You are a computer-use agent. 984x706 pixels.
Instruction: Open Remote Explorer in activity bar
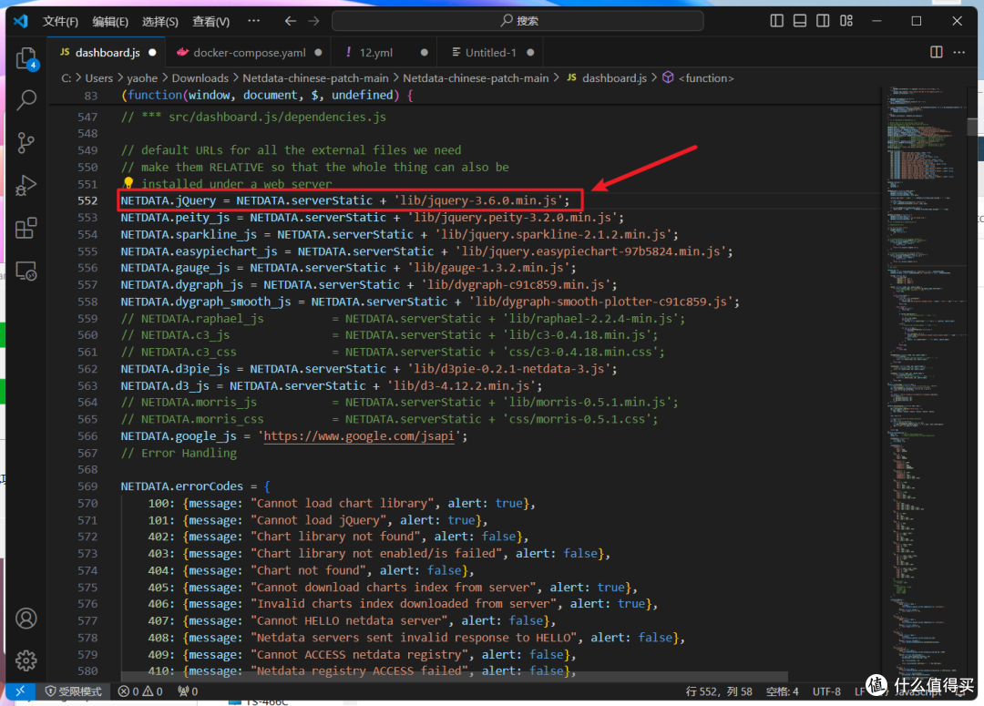click(x=26, y=270)
